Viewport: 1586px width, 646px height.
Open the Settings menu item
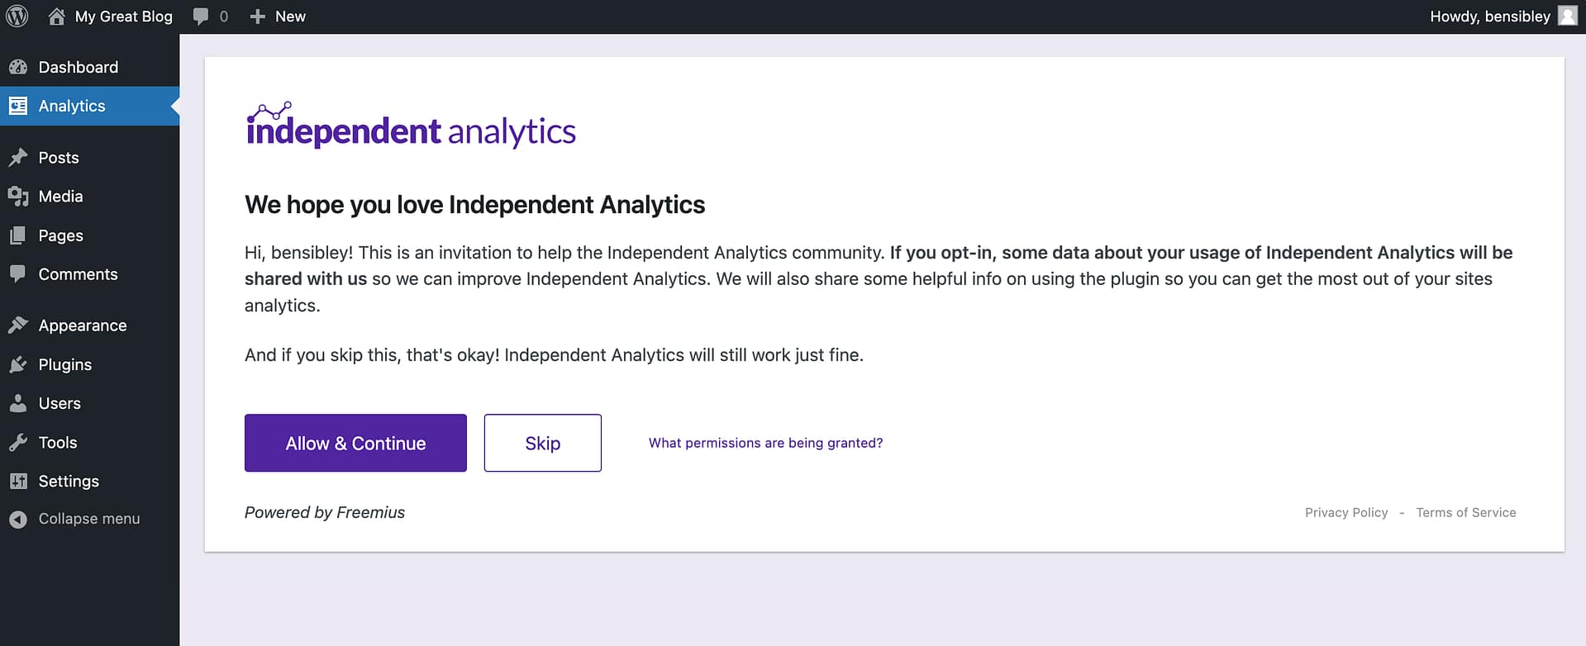pos(69,481)
